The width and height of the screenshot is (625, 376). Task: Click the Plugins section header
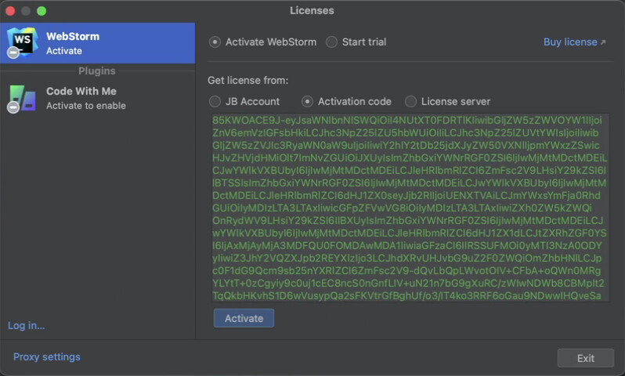pos(97,71)
